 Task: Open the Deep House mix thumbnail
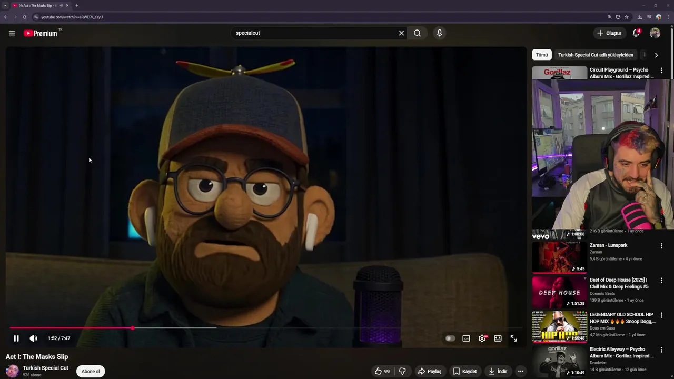tap(559, 292)
